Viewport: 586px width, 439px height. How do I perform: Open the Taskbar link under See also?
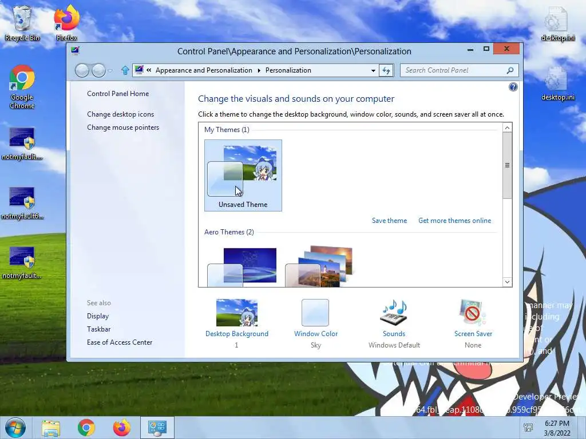98,329
